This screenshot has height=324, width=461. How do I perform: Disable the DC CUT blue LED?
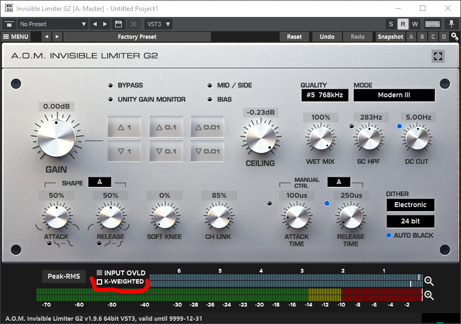(399, 126)
